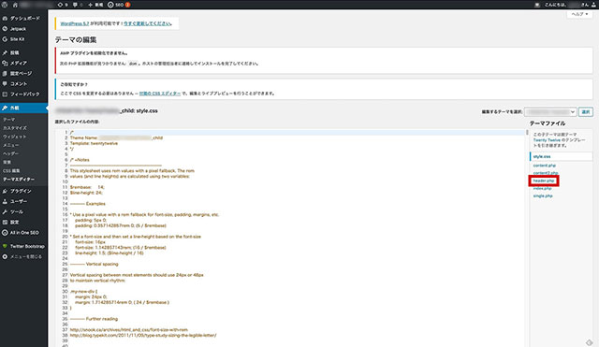Open content.php in theme files
599x347 pixels.
click(545, 166)
